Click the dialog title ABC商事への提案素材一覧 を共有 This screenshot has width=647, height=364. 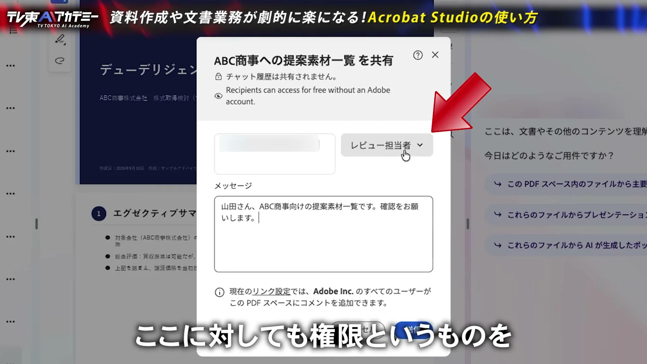304,61
